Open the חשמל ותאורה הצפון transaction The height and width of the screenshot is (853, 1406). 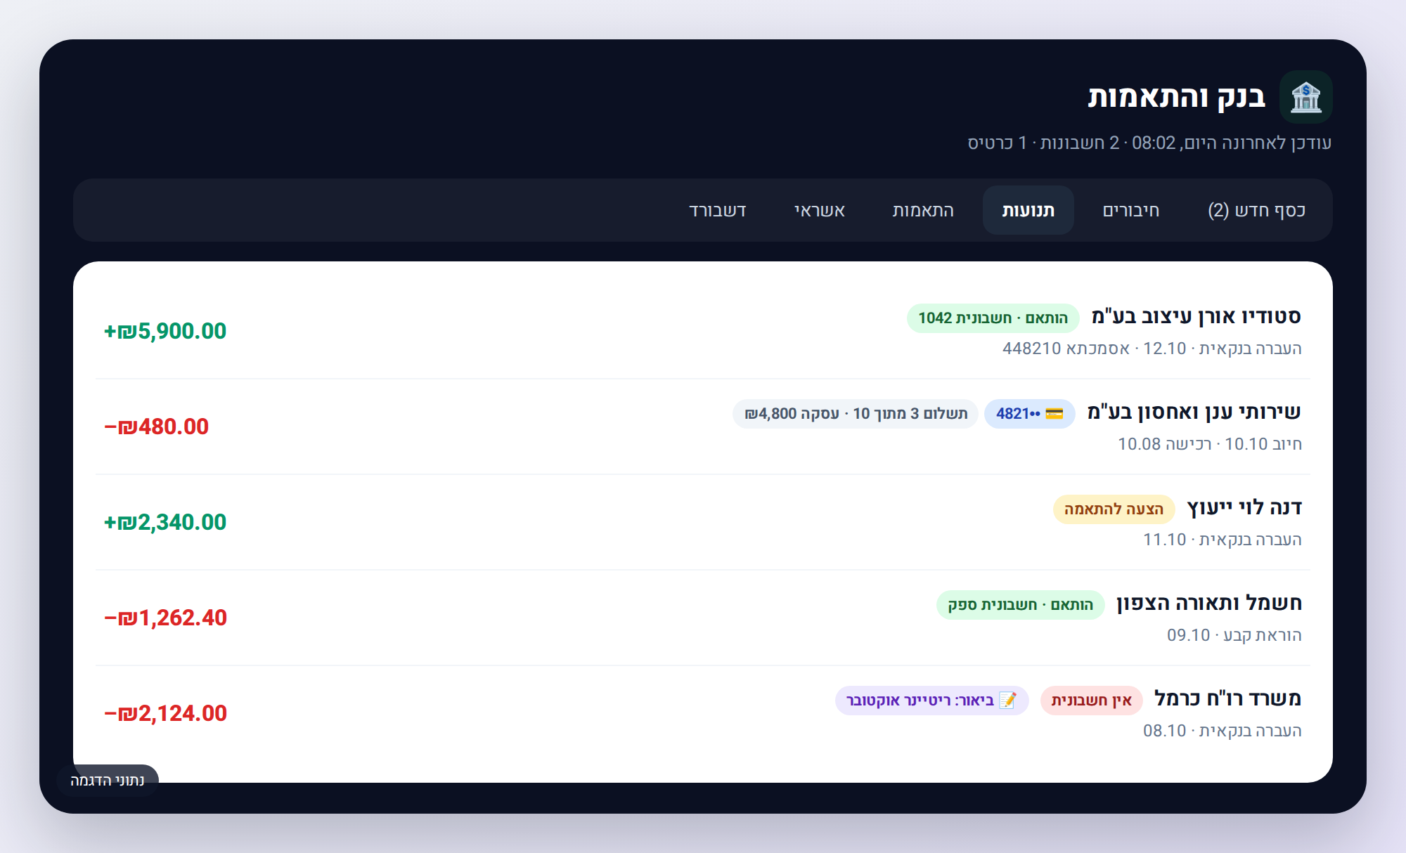coord(703,618)
